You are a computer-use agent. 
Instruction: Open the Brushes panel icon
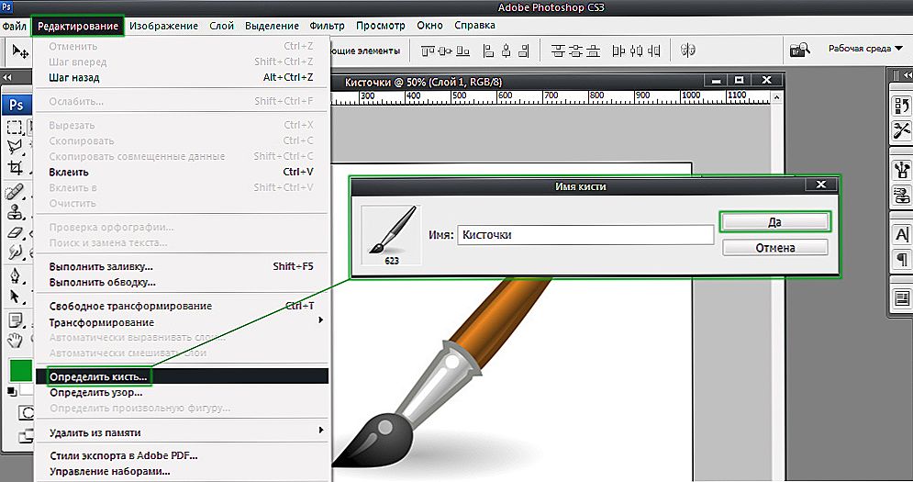[901, 170]
